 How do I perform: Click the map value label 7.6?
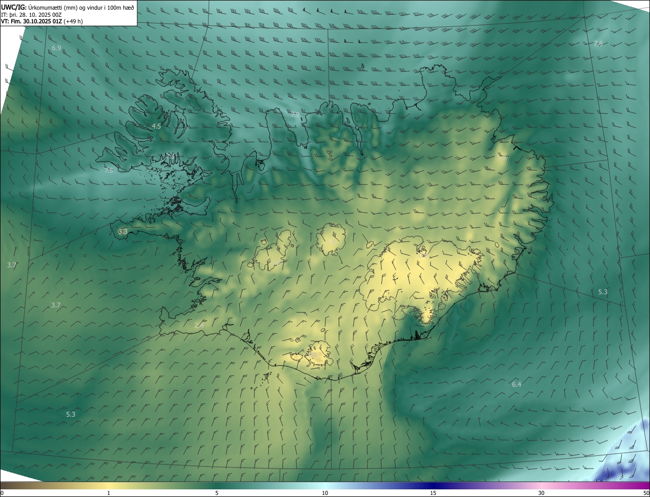pyautogui.click(x=598, y=44)
